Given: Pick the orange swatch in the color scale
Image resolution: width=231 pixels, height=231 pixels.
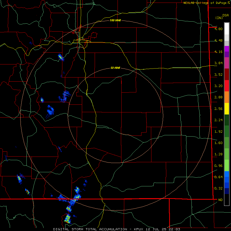Looking at the screenshot, I should point(227,97).
